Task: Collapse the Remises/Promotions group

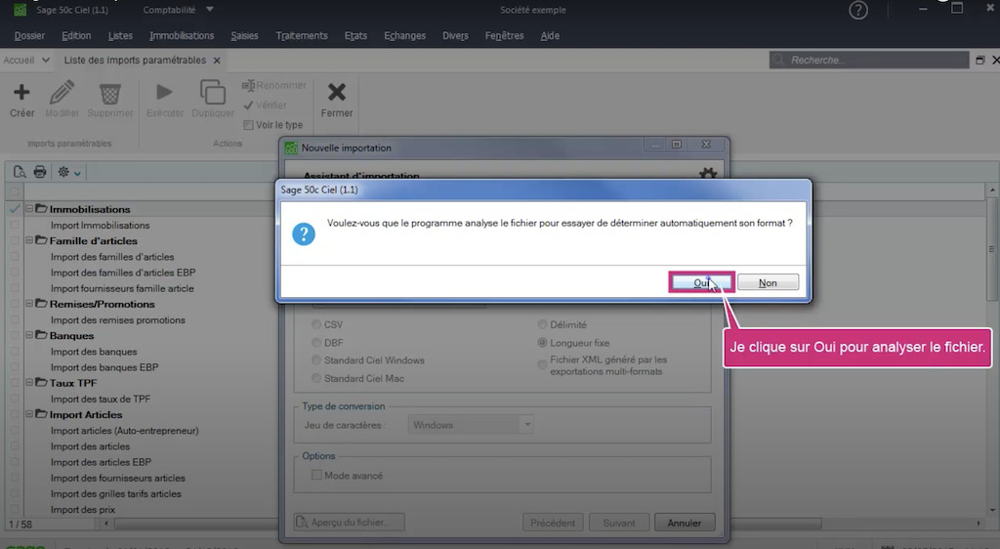Action: (x=29, y=304)
